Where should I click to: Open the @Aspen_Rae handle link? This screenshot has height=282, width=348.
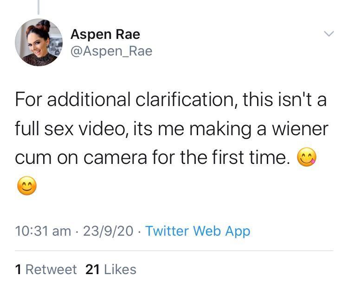pos(111,51)
